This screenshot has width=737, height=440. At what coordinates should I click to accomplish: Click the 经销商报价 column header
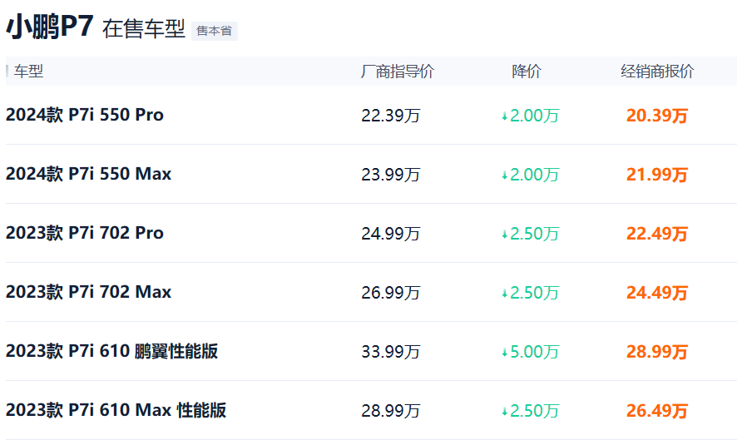tap(657, 72)
